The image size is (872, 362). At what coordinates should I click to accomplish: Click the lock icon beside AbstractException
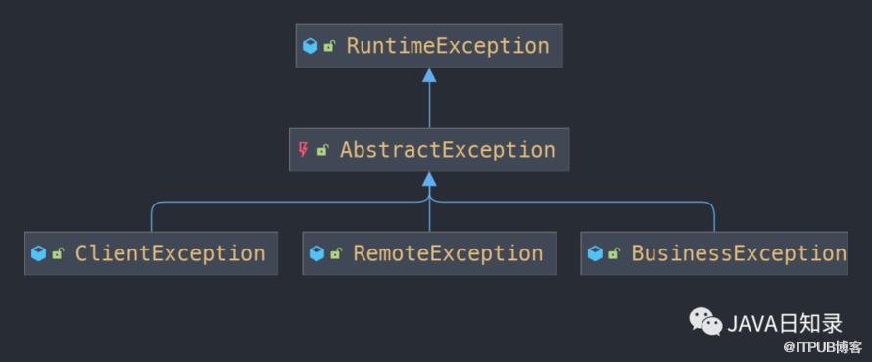[x=322, y=150]
